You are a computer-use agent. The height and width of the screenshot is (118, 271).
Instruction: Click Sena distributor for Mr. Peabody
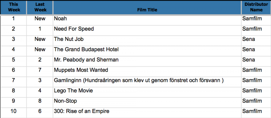(x=249, y=60)
